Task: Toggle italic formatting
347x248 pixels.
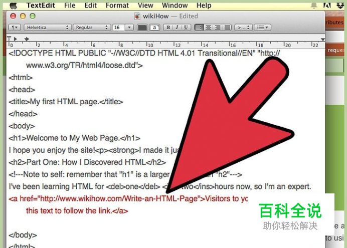Action: (177, 28)
